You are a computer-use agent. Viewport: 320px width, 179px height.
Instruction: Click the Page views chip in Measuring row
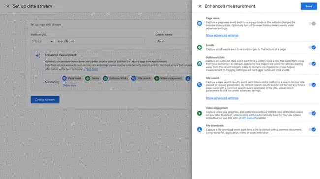(72, 78)
